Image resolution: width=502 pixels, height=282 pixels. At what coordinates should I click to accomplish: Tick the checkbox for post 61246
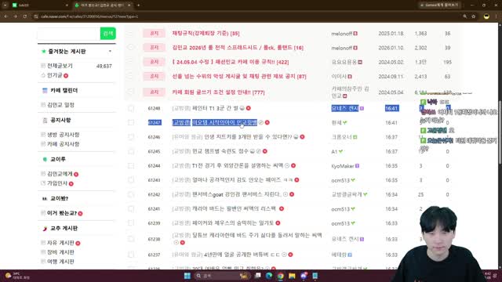point(131,137)
